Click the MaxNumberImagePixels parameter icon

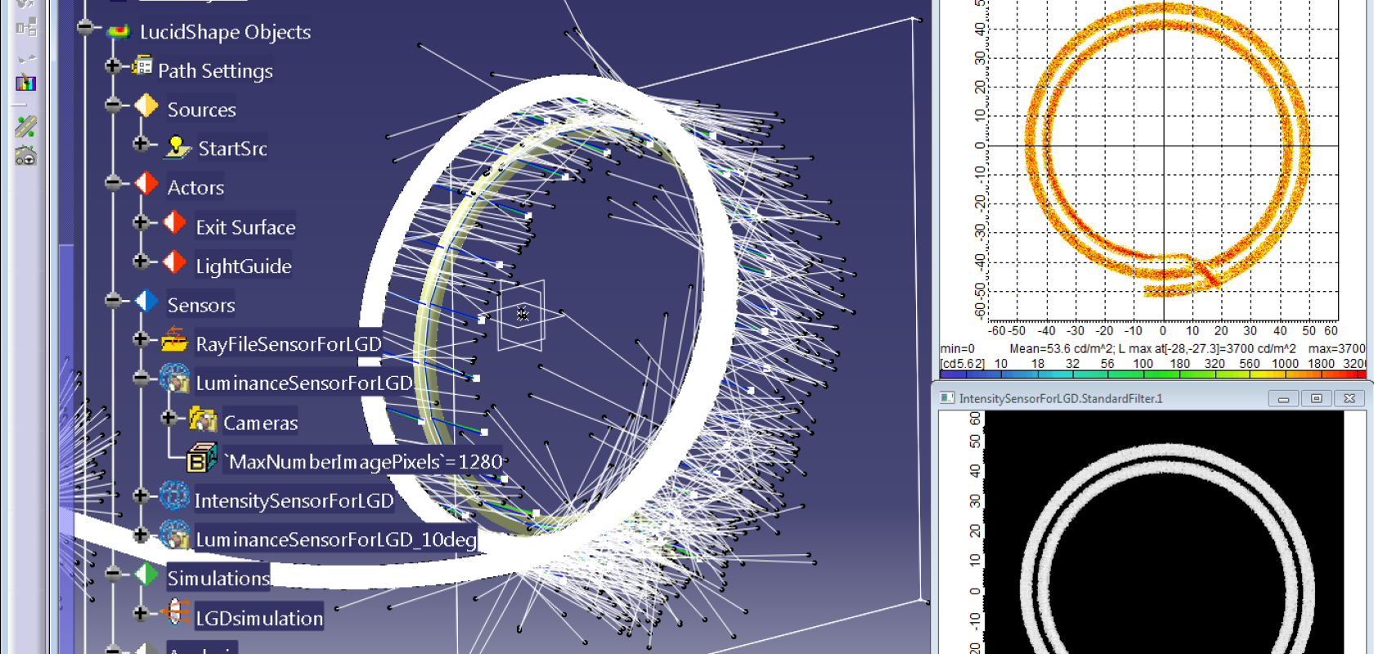(201, 458)
